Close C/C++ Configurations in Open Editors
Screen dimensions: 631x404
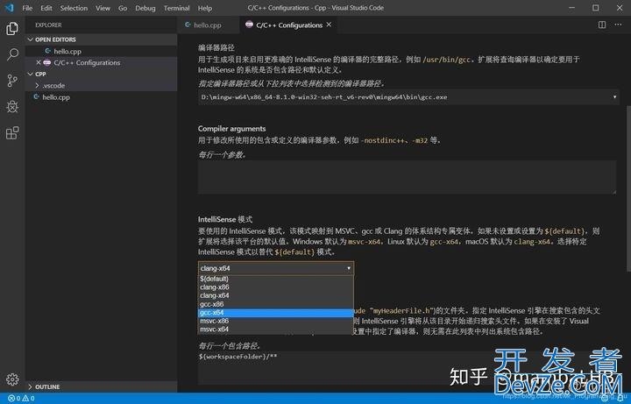click(39, 62)
